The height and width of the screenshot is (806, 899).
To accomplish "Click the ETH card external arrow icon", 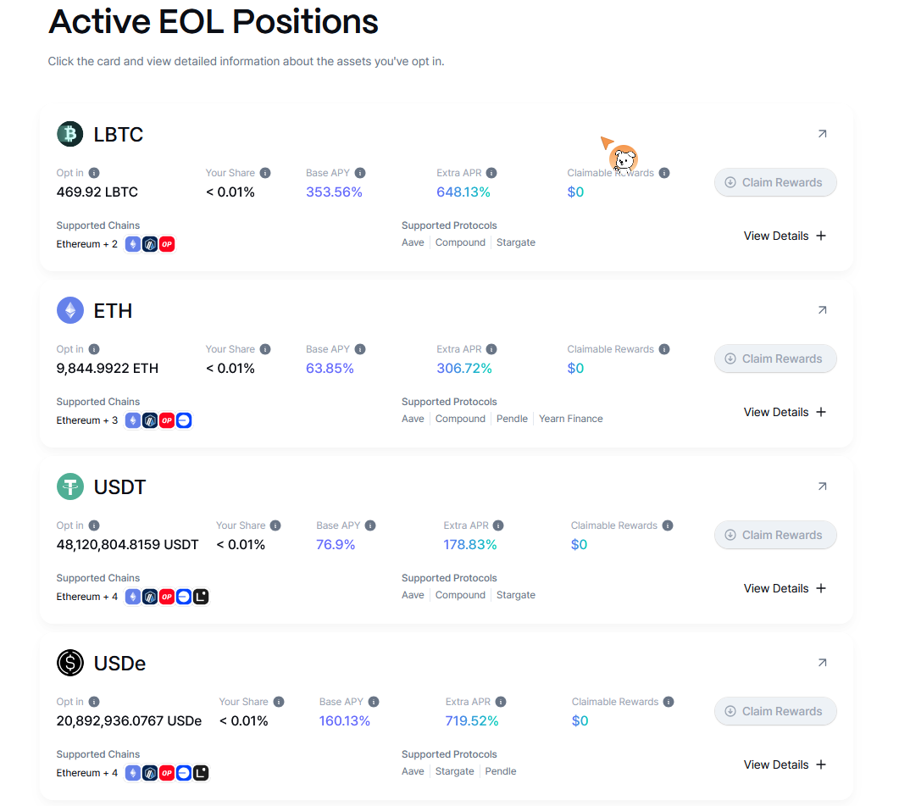I will click(x=822, y=310).
